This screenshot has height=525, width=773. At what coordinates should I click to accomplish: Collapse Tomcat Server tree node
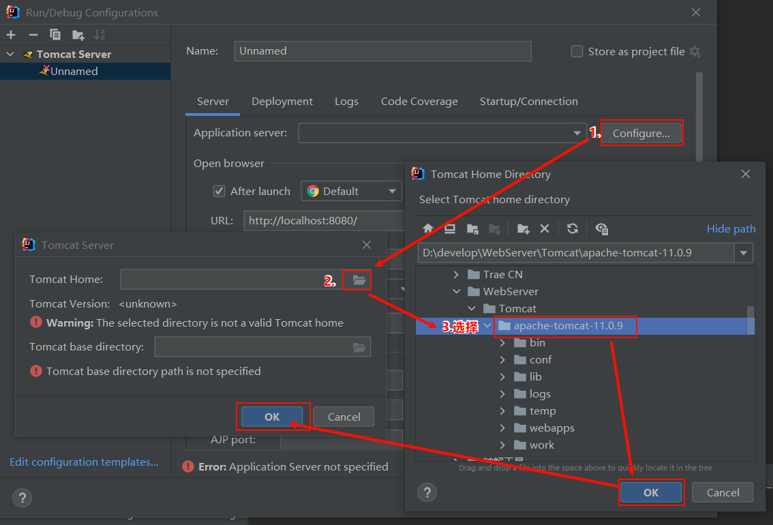coord(10,54)
